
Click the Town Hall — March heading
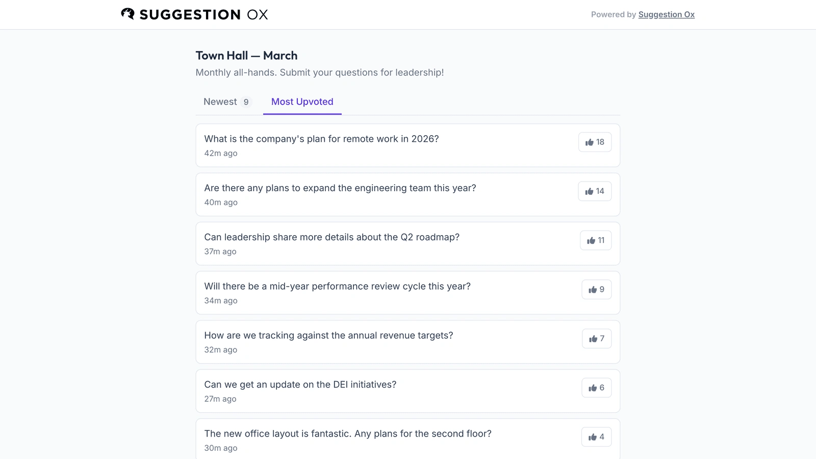click(246, 56)
